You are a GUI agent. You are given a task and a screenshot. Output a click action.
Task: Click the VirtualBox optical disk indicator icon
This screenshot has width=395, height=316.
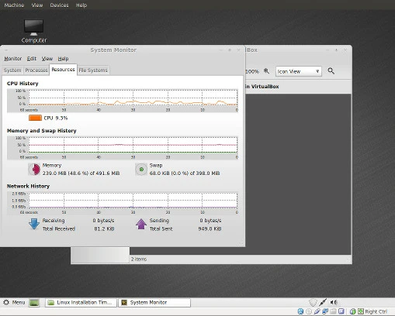point(309,311)
